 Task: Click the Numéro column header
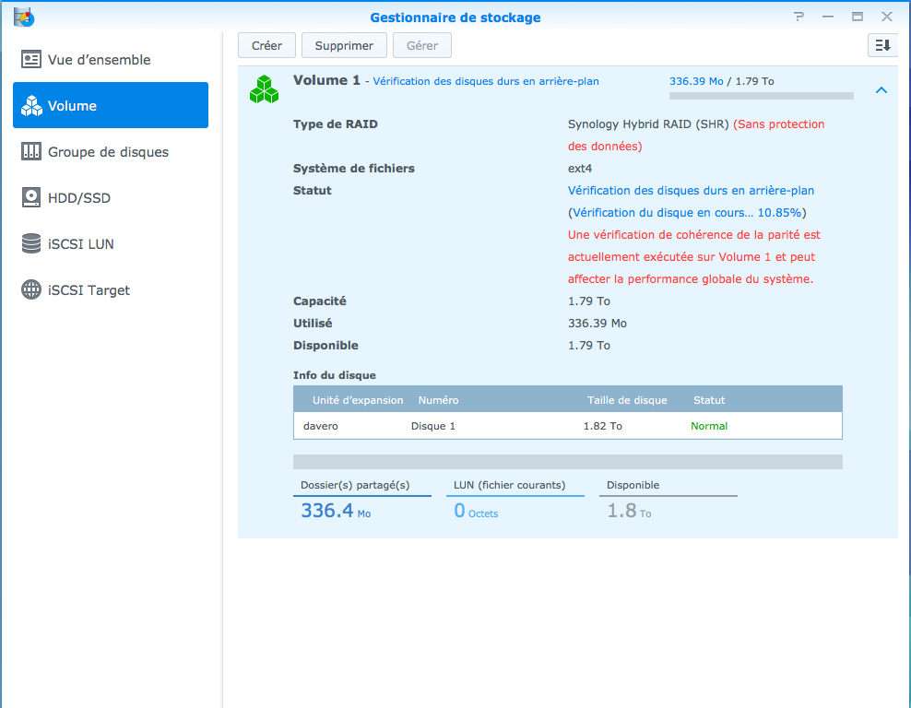pyautogui.click(x=439, y=400)
